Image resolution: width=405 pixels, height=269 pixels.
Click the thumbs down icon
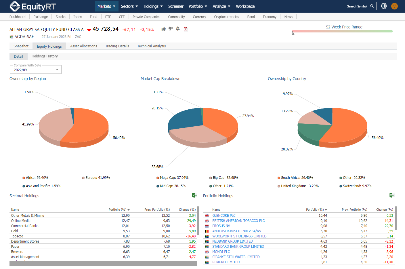click(171, 29)
